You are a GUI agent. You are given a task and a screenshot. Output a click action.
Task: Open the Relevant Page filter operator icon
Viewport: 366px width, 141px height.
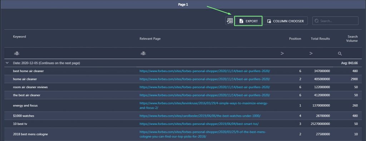coord(143,54)
